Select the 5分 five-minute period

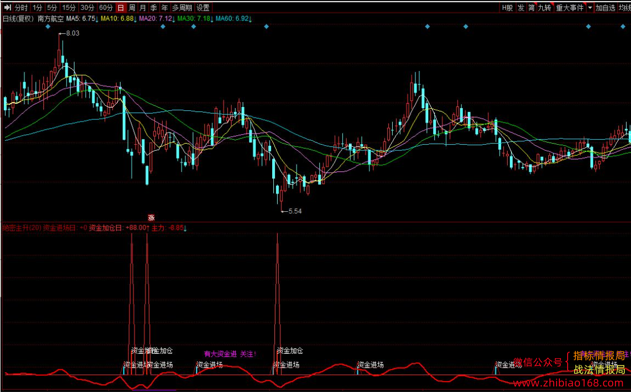coord(52,8)
